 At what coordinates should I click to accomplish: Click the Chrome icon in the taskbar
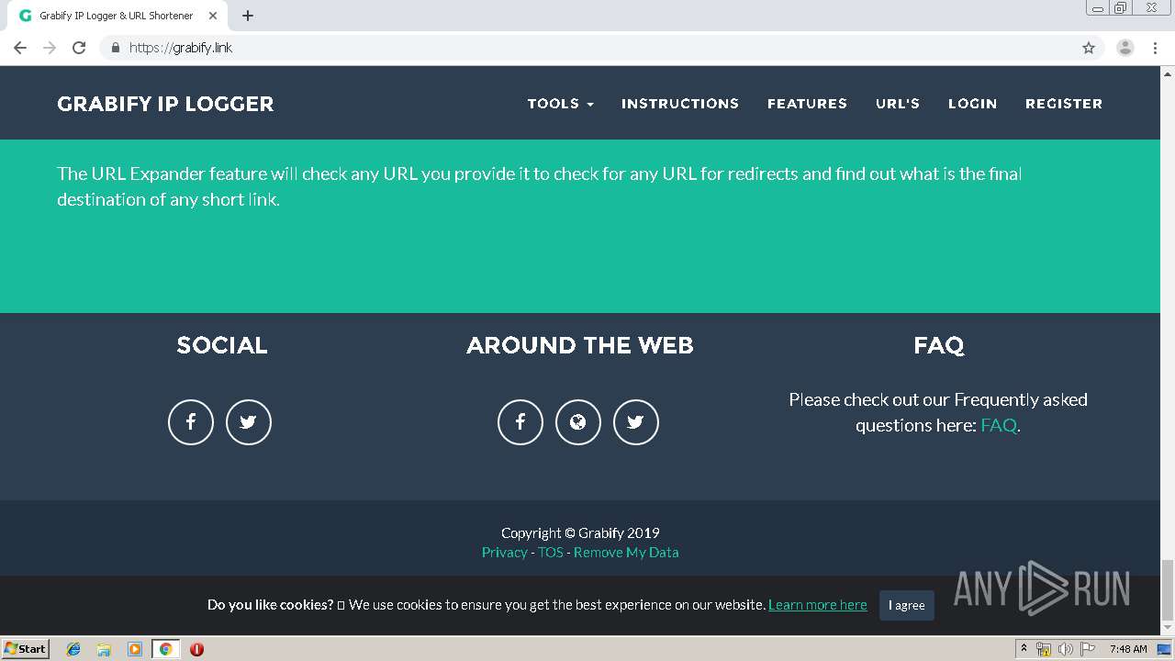pyautogui.click(x=165, y=649)
